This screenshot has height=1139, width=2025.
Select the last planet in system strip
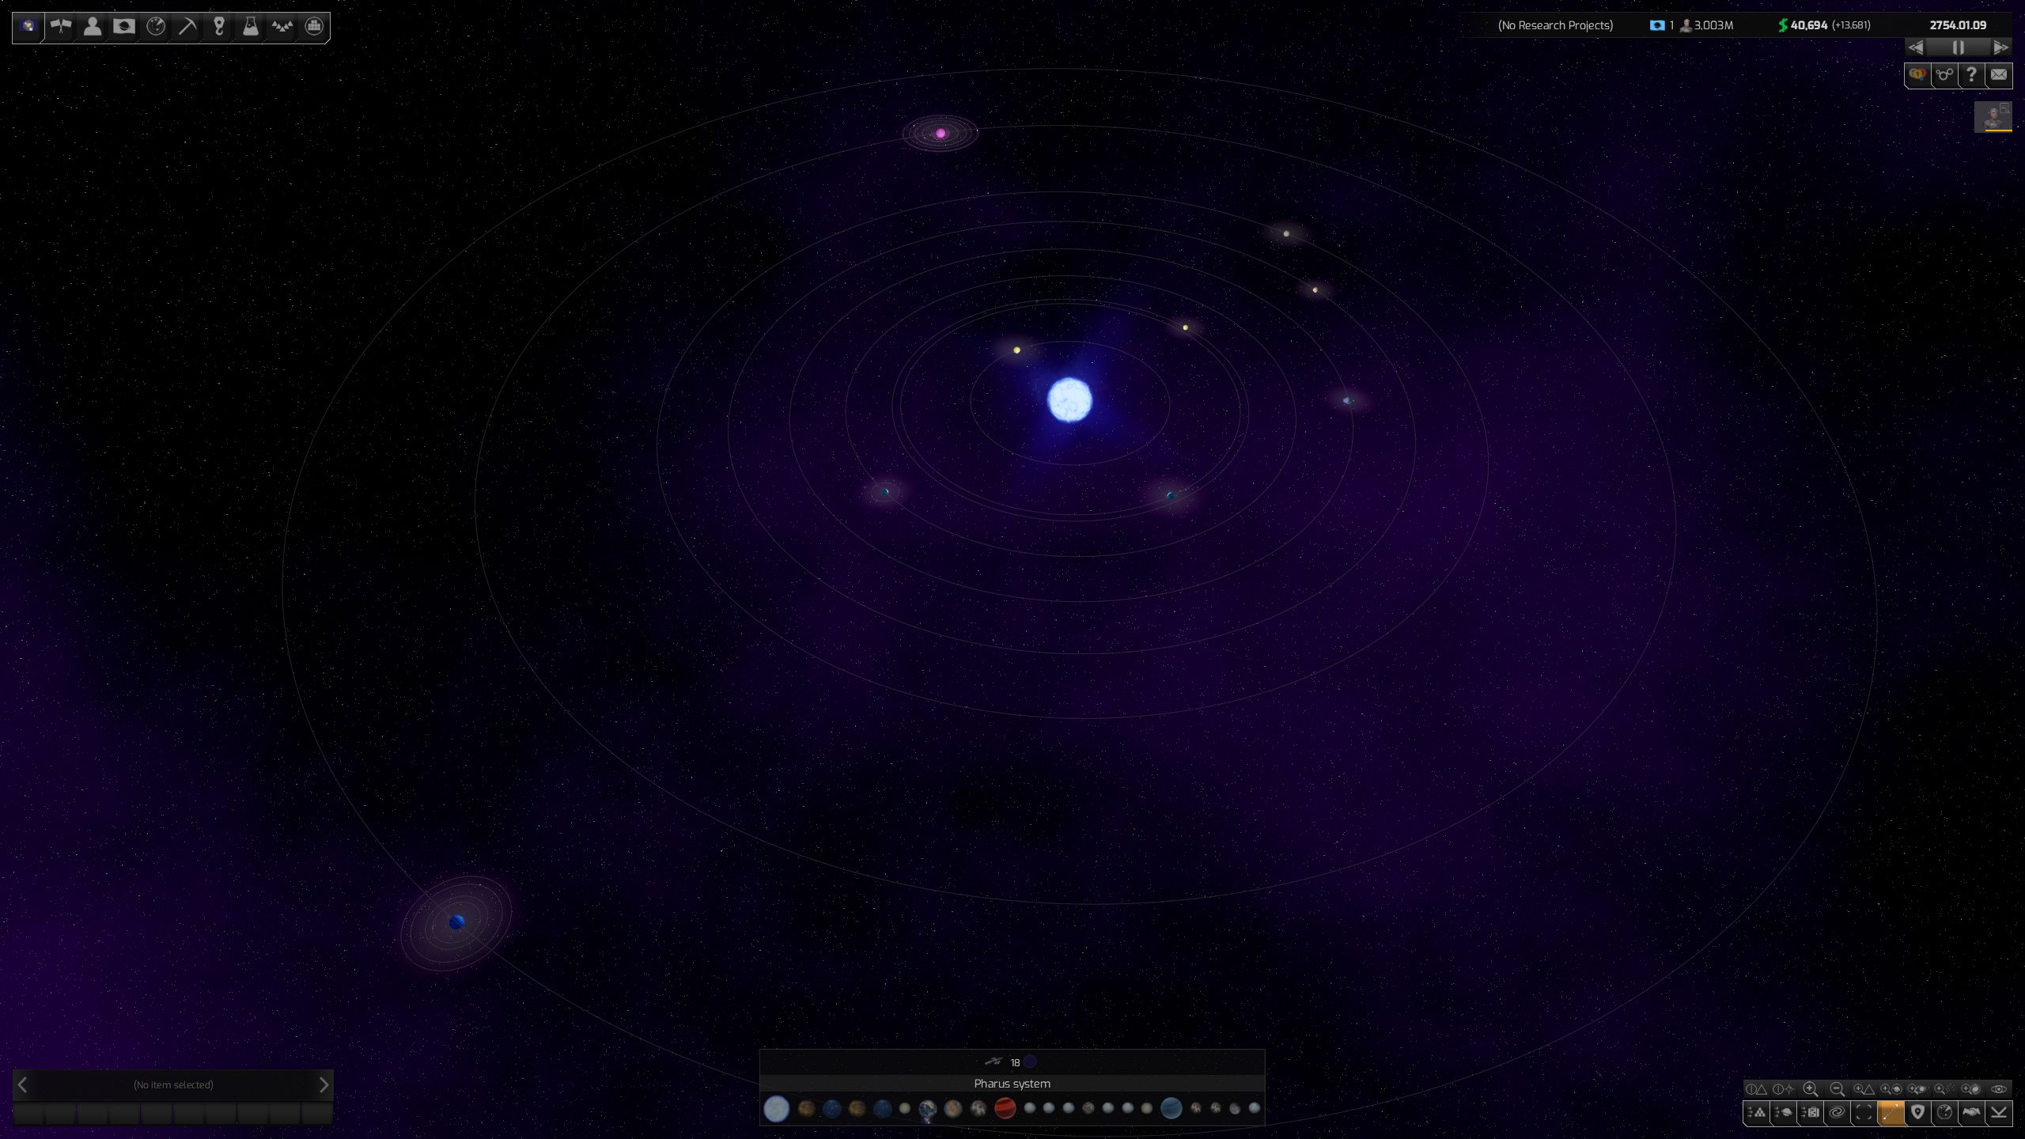point(1254,1108)
